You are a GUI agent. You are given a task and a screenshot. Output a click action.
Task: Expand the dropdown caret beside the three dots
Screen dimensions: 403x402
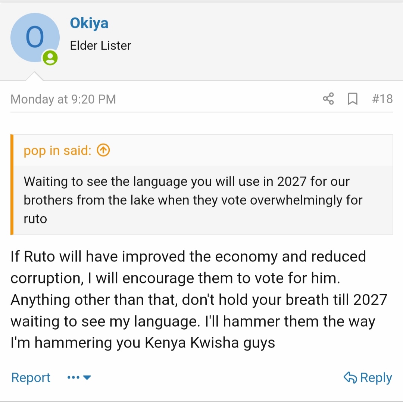point(87,378)
